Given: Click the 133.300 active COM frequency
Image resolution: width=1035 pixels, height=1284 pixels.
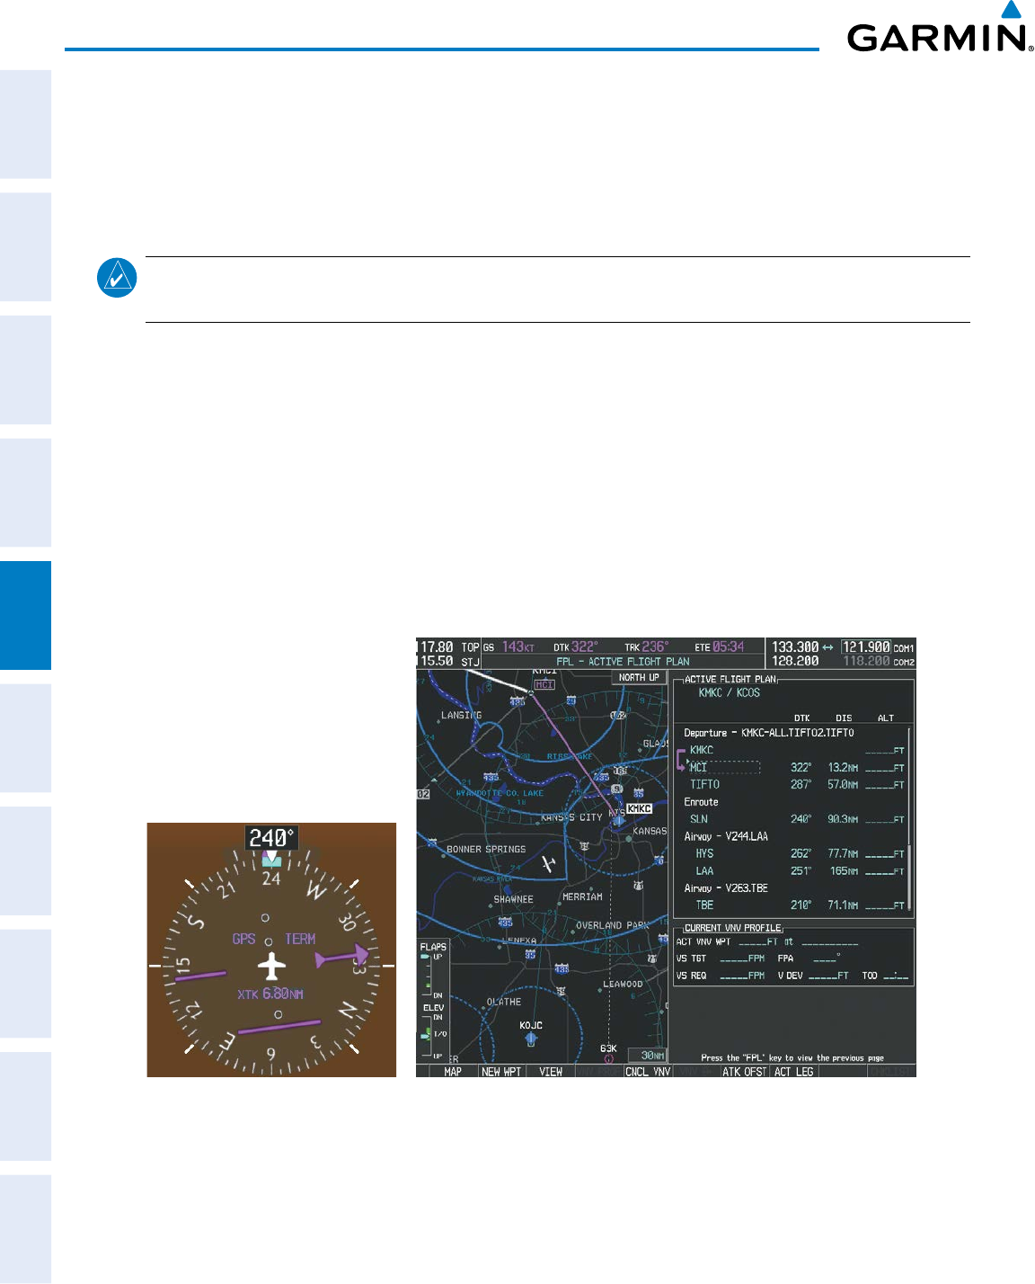Looking at the screenshot, I should coord(795,646).
